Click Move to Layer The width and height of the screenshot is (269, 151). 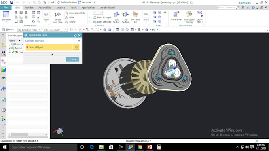click(x=102, y=17)
